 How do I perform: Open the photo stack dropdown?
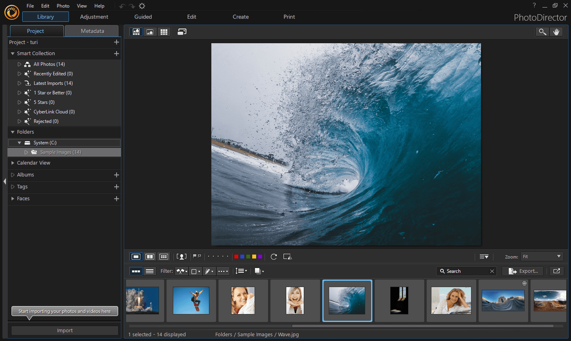coord(259,271)
